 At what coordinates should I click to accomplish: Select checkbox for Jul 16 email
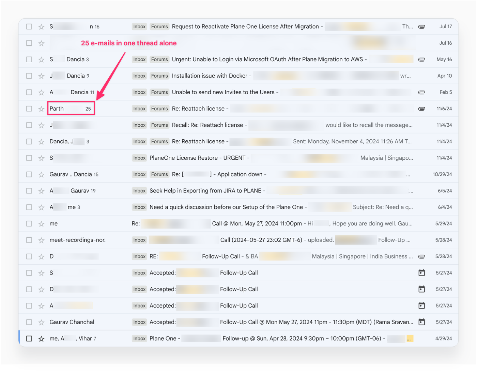coord(29,43)
